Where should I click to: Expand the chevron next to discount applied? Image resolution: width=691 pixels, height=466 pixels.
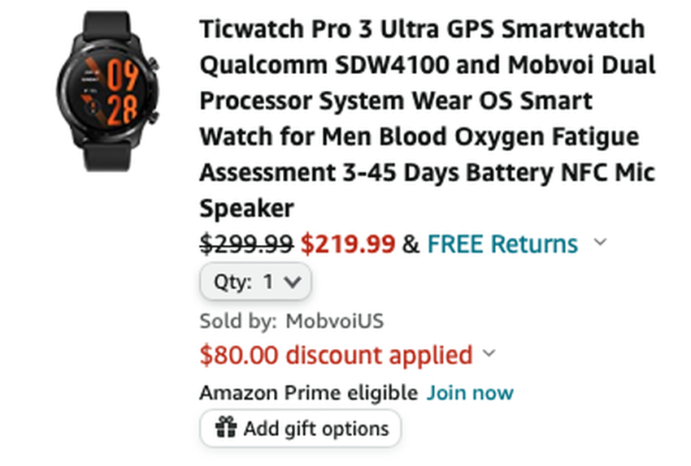coord(489,354)
